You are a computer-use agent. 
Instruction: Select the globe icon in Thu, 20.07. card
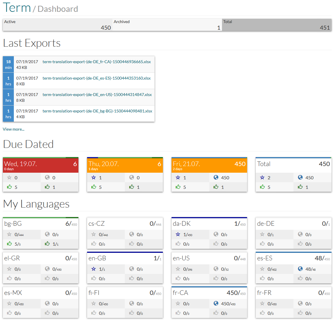click(x=131, y=178)
